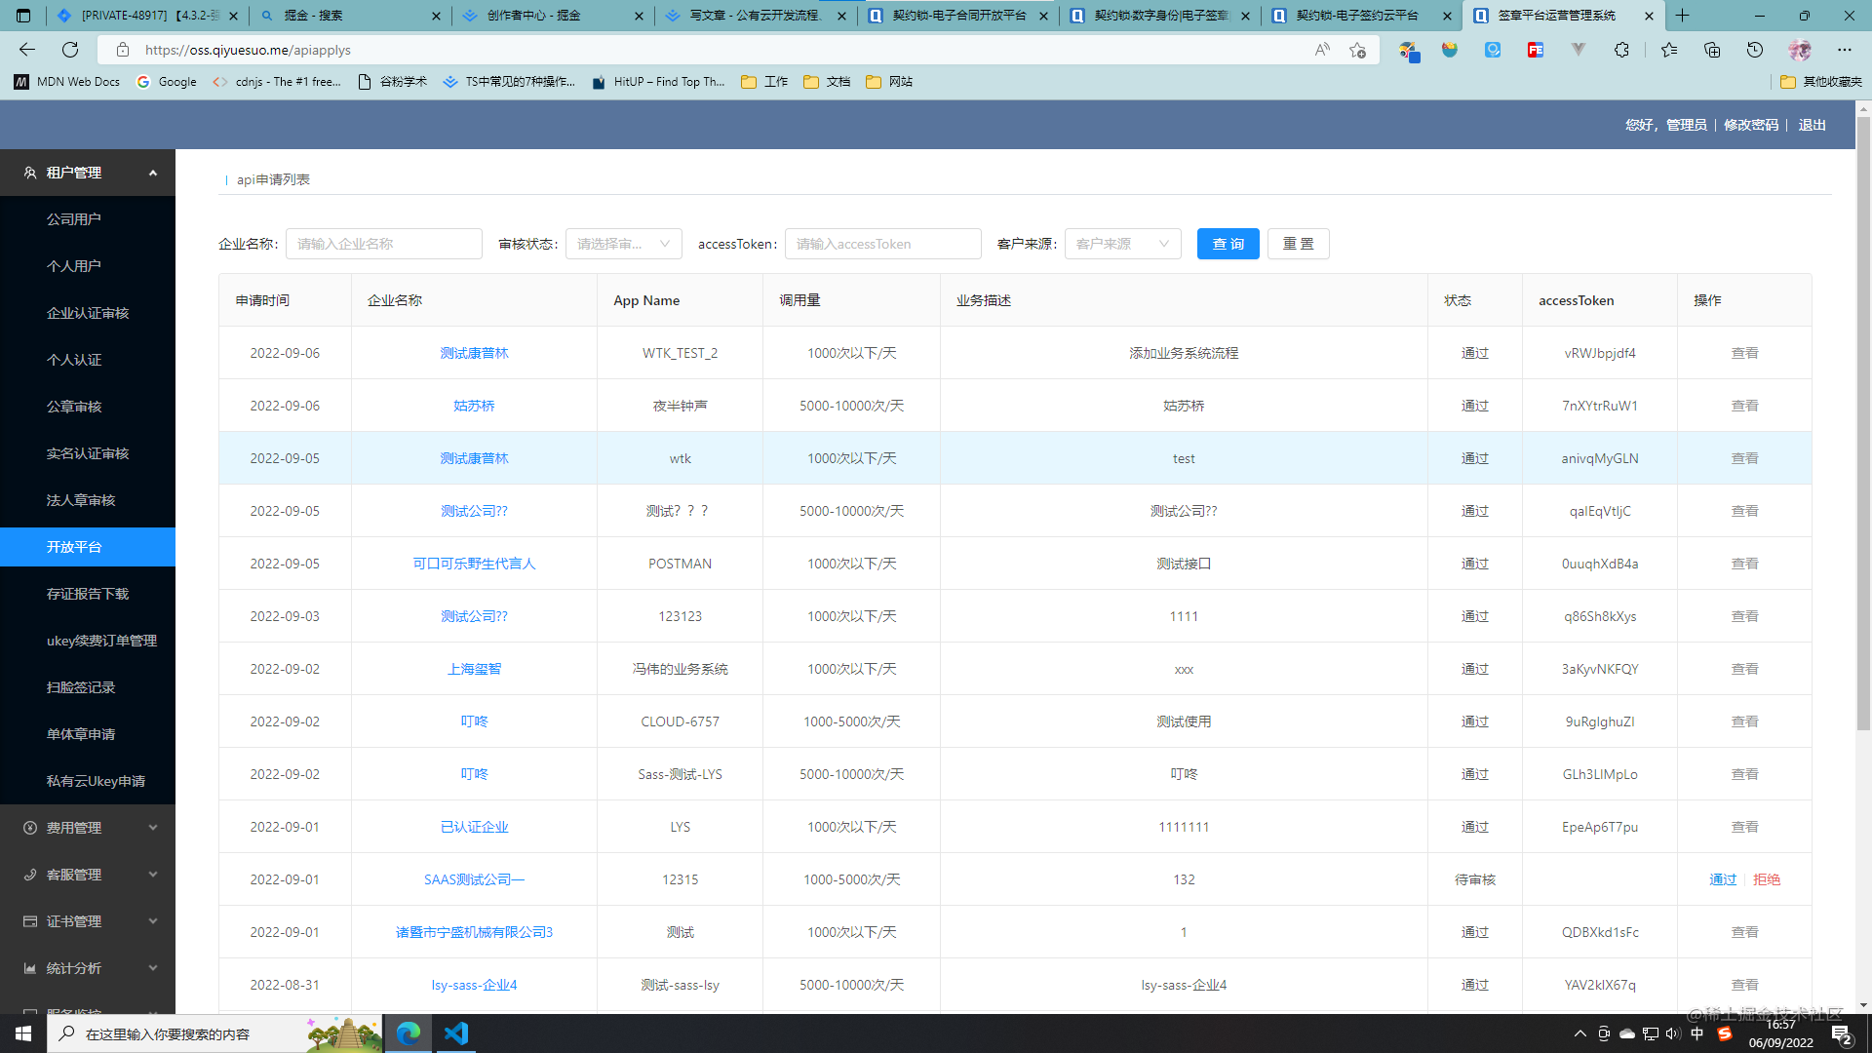Click 通过 to approve the SAAS测试公司一 application
Viewport: 1872px width, 1053px height.
(1723, 879)
